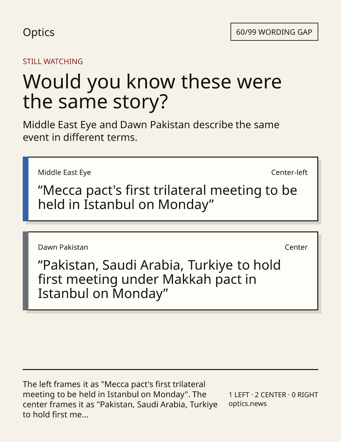Open the Dawn Pakistan headline card

tap(170, 271)
